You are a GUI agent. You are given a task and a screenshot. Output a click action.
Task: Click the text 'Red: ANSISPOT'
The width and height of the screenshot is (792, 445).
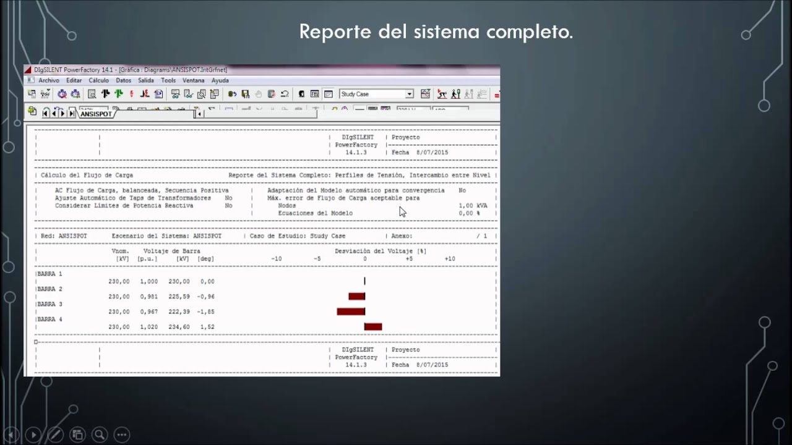[x=64, y=236]
